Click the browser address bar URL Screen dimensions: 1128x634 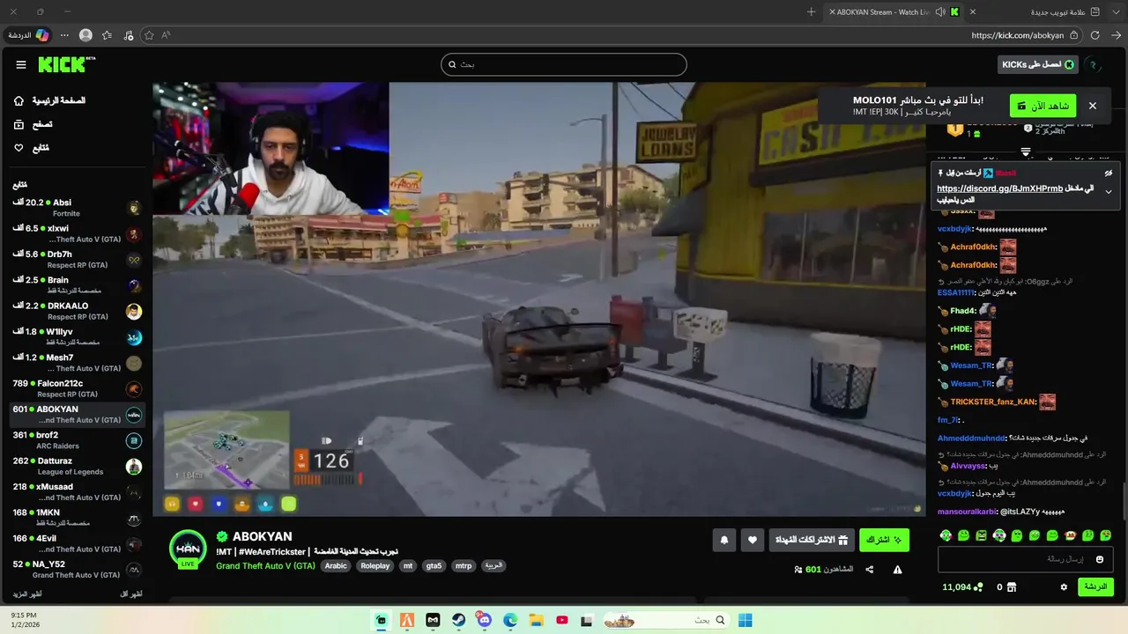click(x=1017, y=35)
